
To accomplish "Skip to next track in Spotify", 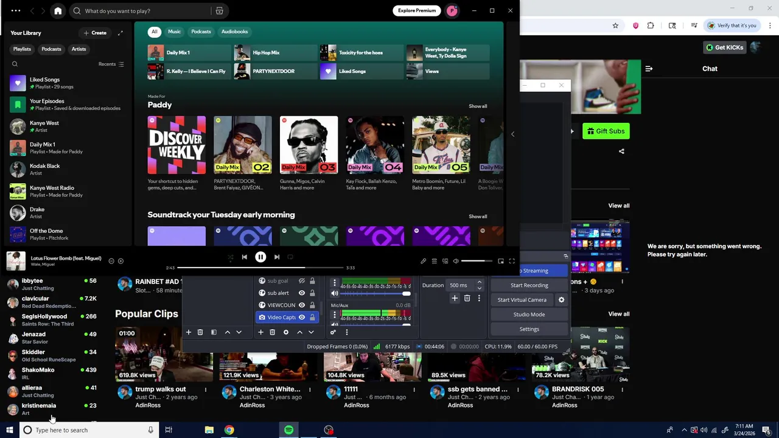I will coord(277,257).
